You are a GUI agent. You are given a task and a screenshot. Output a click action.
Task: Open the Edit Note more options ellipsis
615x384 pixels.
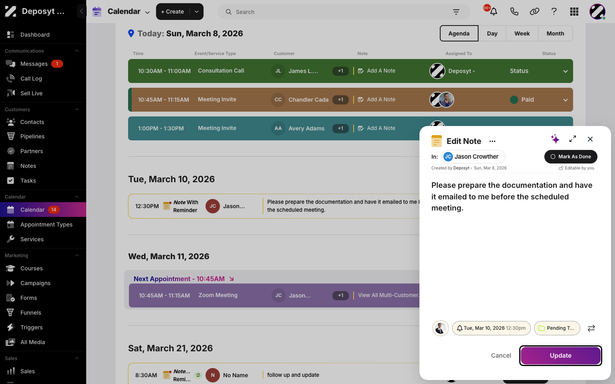492,141
